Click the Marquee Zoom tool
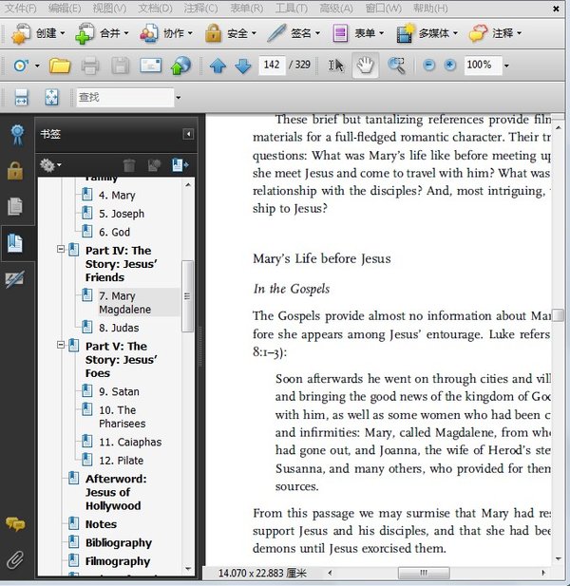The image size is (570, 586). click(x=396, y=66)
